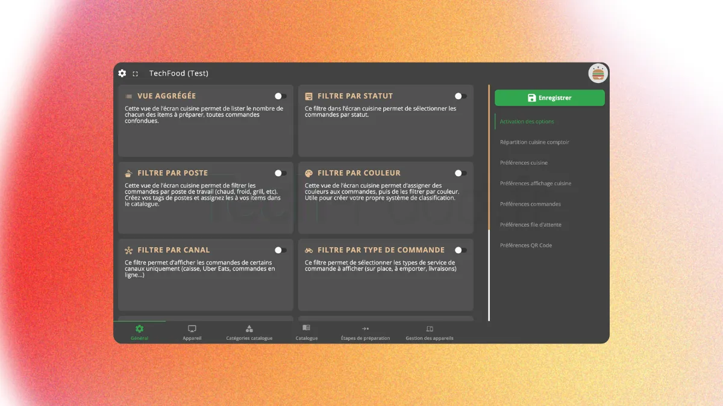Click the Filtre par couleur palette icon
Viewport: 723px width, 406px height.
click(x=308, y=173)
